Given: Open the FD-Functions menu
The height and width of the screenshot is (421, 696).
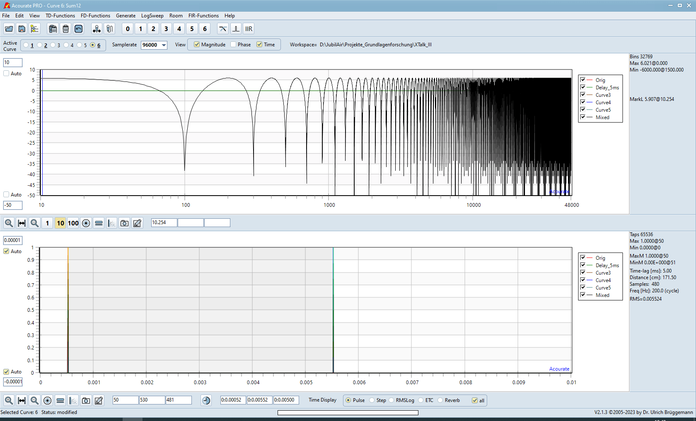Looking at the screenshot, I should tap(95, 16).
